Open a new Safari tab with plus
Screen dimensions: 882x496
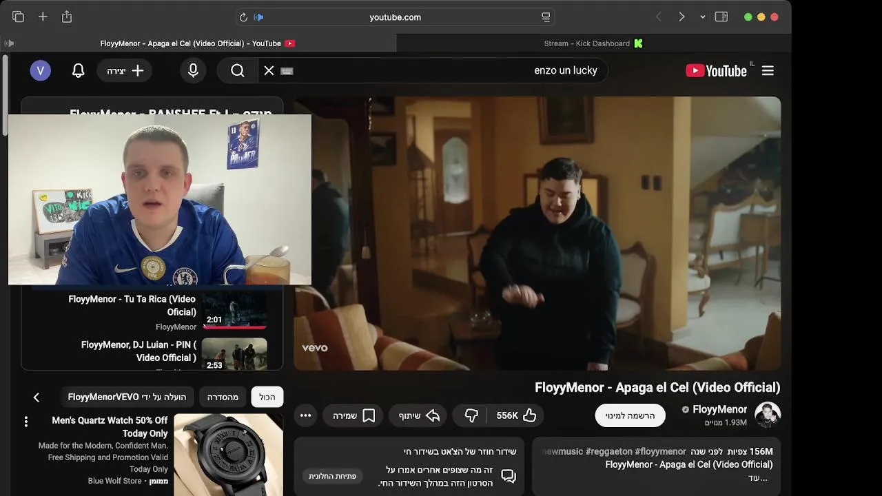point(43,17)
